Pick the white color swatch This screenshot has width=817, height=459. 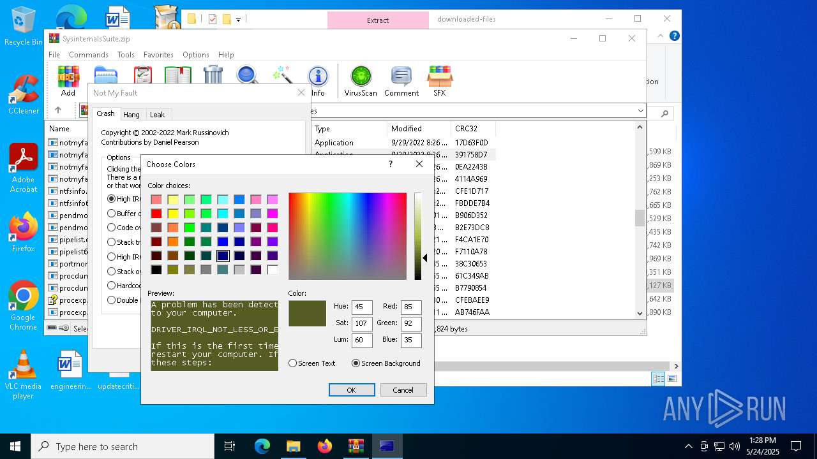point(273,270)
